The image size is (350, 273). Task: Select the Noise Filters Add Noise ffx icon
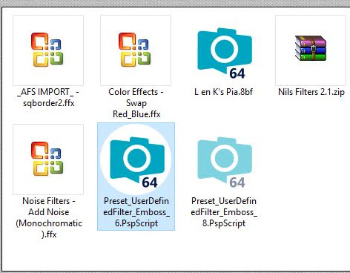(x=48, y=159)
